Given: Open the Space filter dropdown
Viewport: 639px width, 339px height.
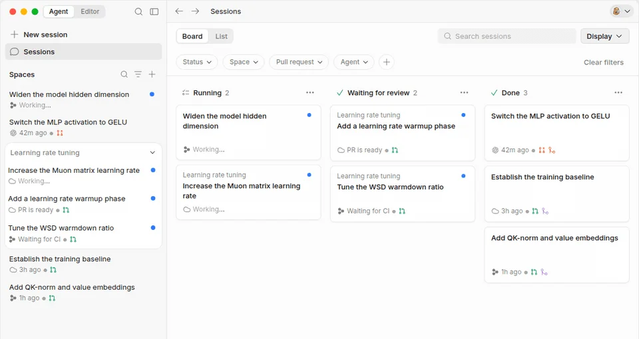Looking at the screenshot, I should pos(244,62).
